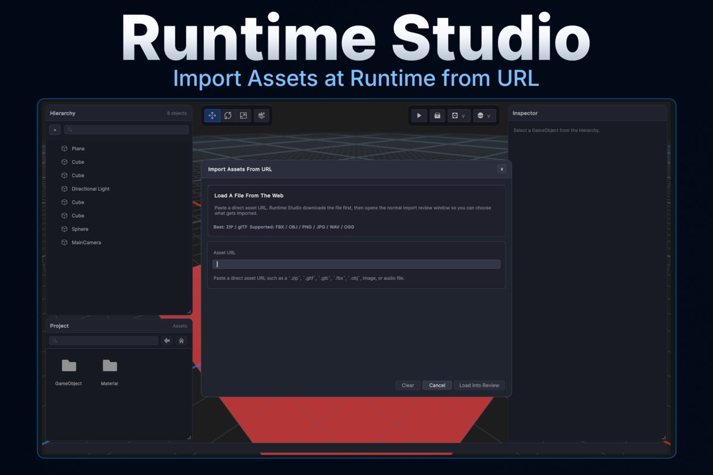Open the Material folder

click(110, 372)
